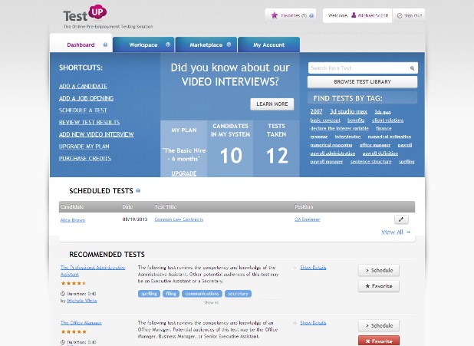The image size is (474, 346).
Task: Select the client relations tag
Action: point(387,120)
